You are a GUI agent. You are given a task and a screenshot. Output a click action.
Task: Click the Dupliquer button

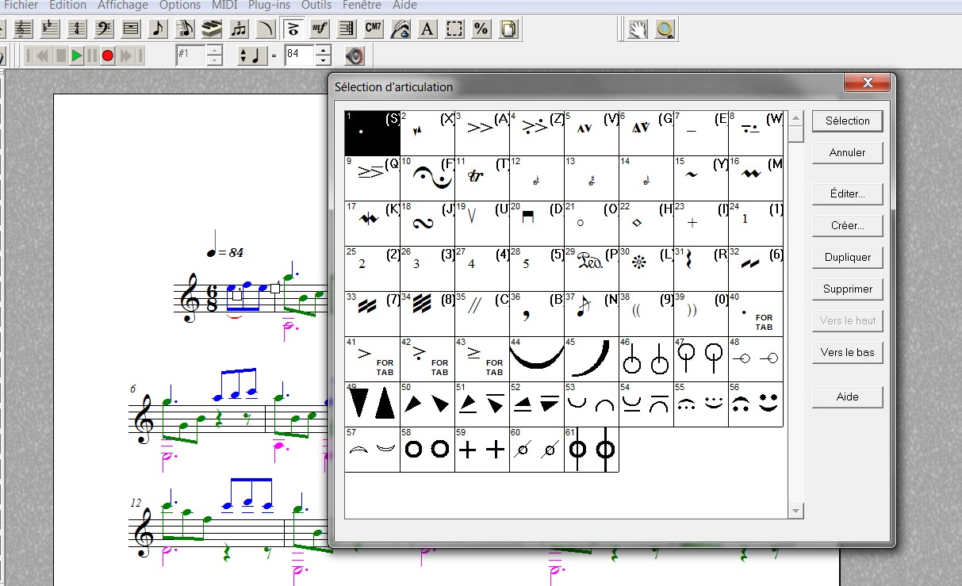click(x=847, y=257)
